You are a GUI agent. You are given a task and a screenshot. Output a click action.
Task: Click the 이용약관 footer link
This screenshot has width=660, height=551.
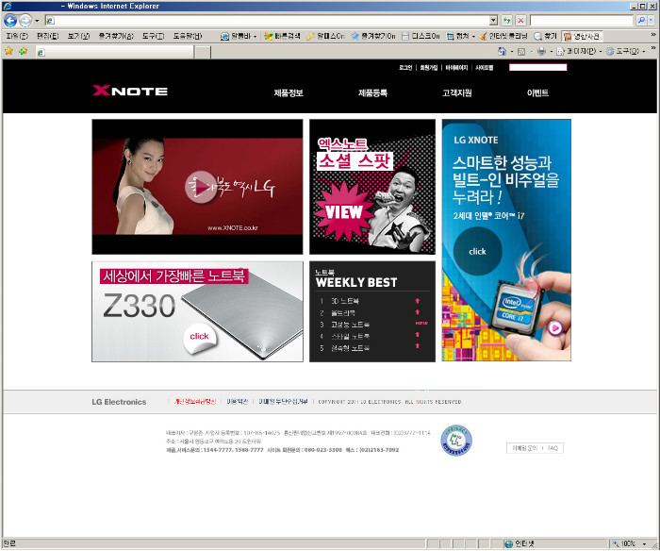pos(237,401)
